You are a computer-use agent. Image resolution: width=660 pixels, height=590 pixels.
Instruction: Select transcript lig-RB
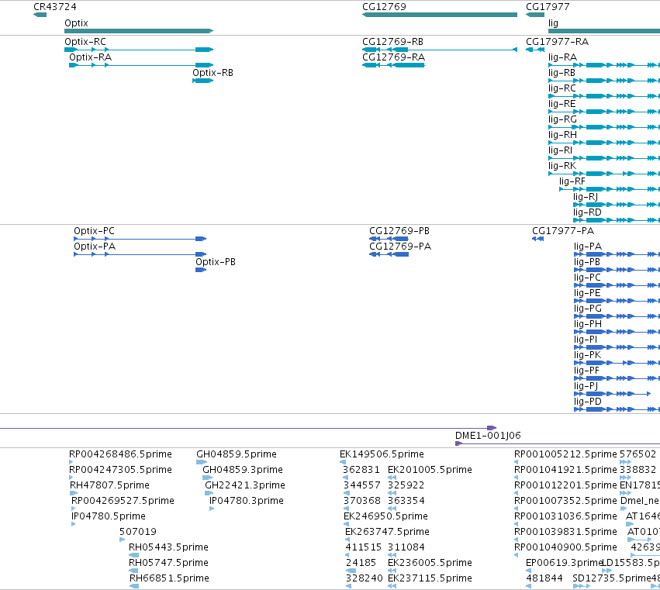tap(604, 81)
